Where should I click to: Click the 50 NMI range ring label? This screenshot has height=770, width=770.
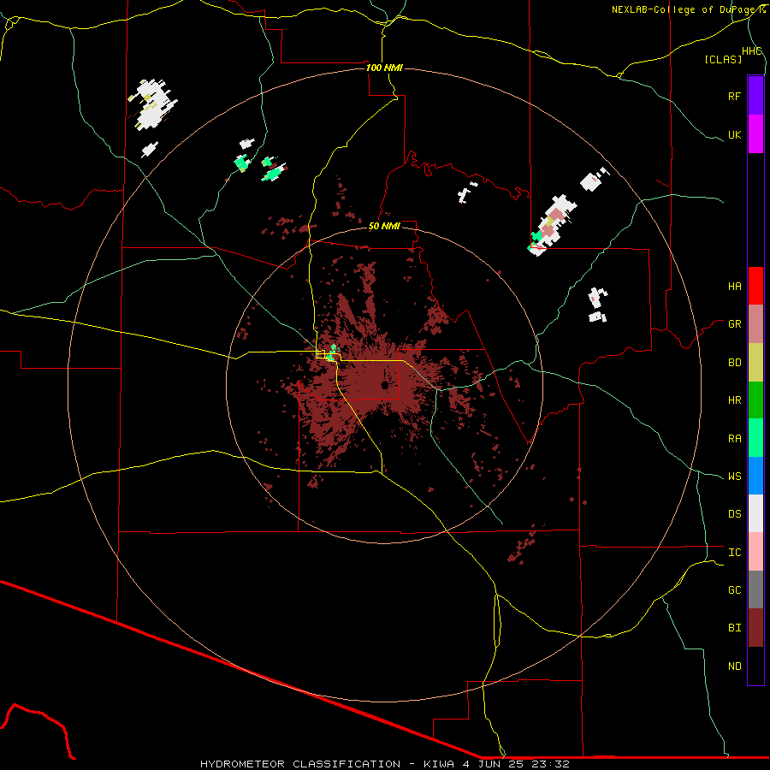tap(384, 226)
